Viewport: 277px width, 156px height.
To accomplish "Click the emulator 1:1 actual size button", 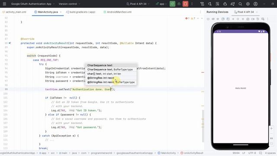I will [x=271, y=138].
